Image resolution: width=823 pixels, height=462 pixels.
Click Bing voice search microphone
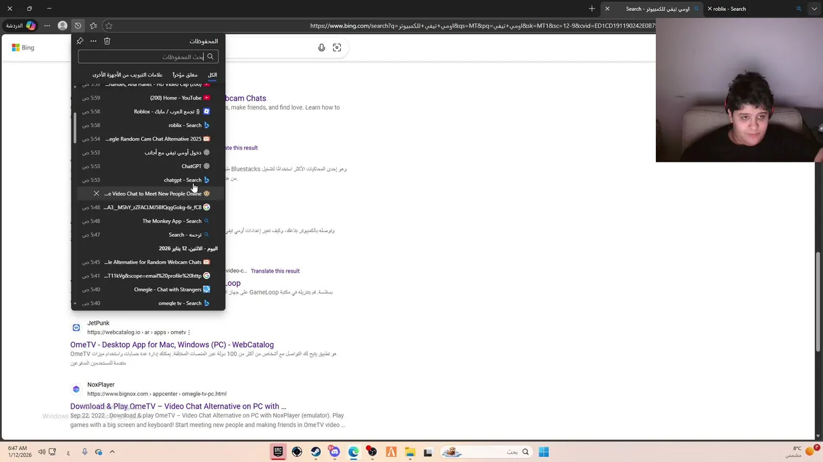(321, 47)
